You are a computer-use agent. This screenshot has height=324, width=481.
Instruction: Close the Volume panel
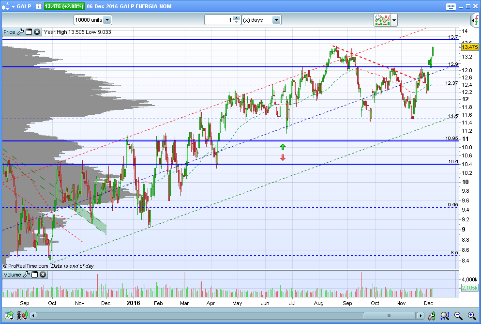pos(43,274)
